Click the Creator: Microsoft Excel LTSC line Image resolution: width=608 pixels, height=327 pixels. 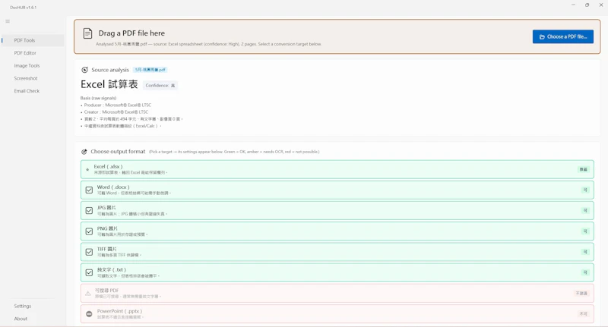[x=116, y=112]
